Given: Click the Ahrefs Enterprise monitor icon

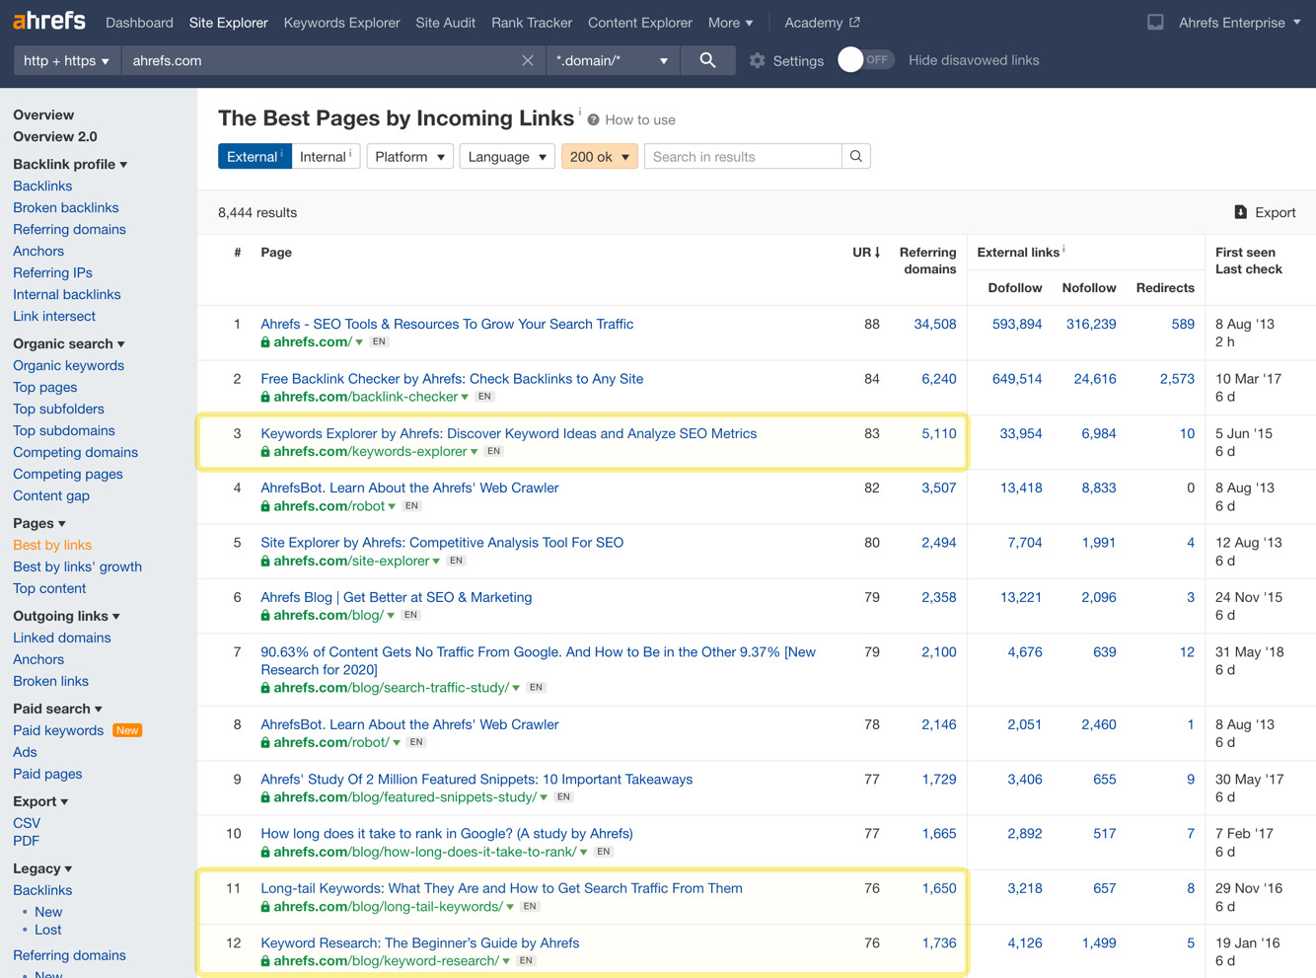Looking at the screenshot, I should (1154, 22).
